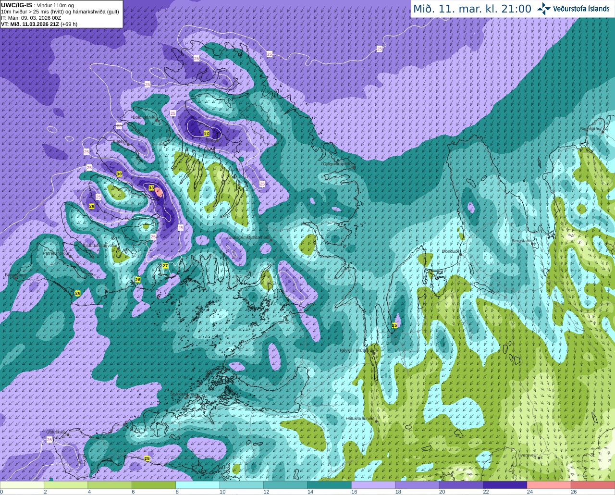Select the 16–18 m/s lavender legend swatch
The width and height of the screenshot is (615, 495).
coord(373,485)
